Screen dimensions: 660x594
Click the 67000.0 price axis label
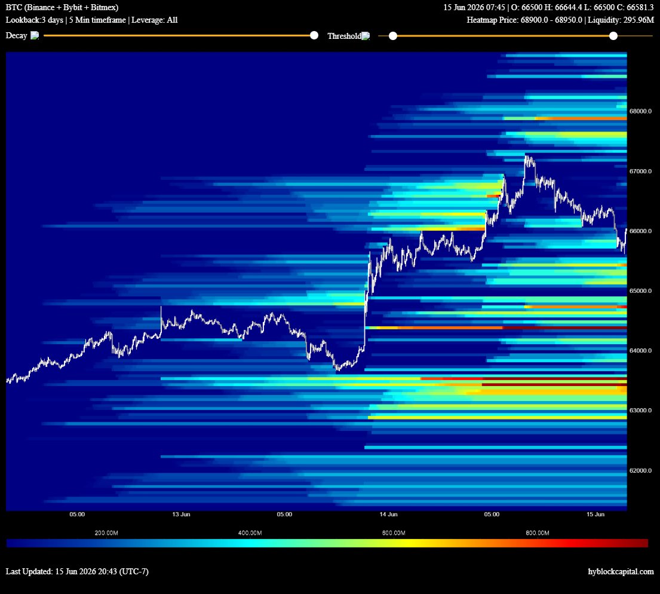point(640,171)
